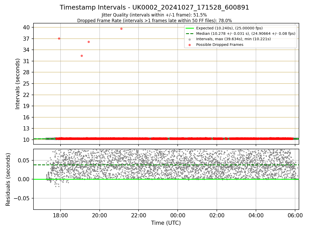Click the solid green expected line in residuals plot
Screen dimensions: 309x232
click(166, 179)
